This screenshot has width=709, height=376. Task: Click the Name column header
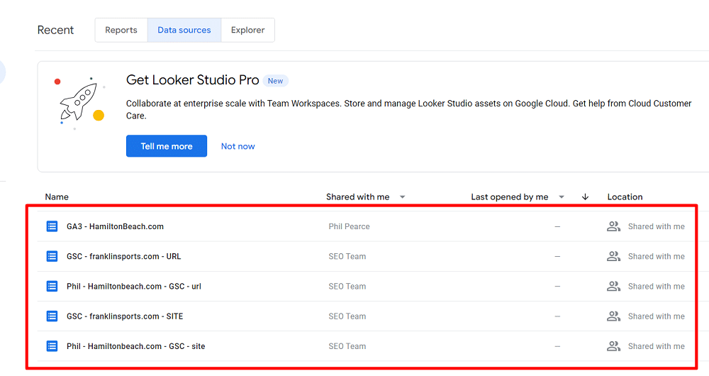(x=57, y=197)
